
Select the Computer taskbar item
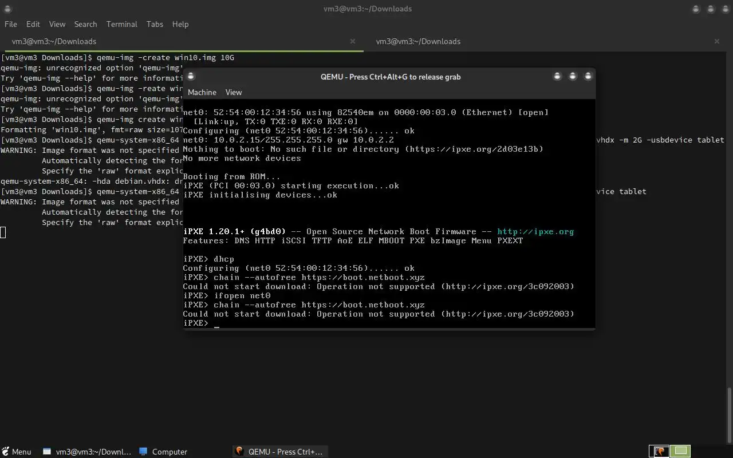click(x=163, y=452)
